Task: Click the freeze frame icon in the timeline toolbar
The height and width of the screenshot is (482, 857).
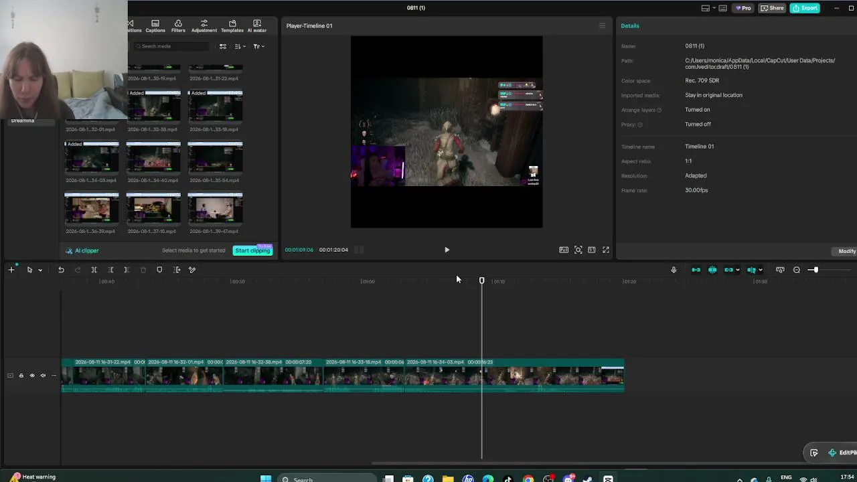Action: (x=177, y=270)
